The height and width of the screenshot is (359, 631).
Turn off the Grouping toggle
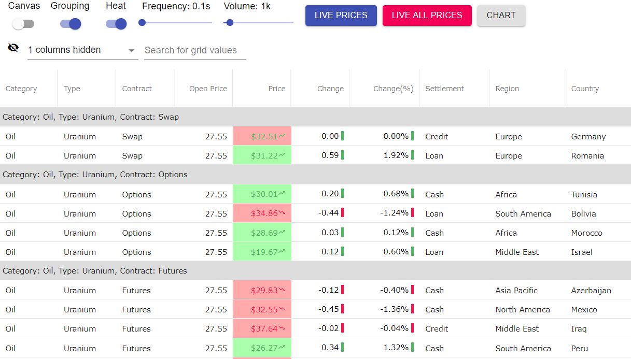(70, 24)
